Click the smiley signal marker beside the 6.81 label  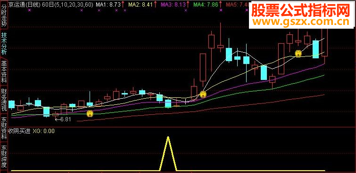(90, 113)
